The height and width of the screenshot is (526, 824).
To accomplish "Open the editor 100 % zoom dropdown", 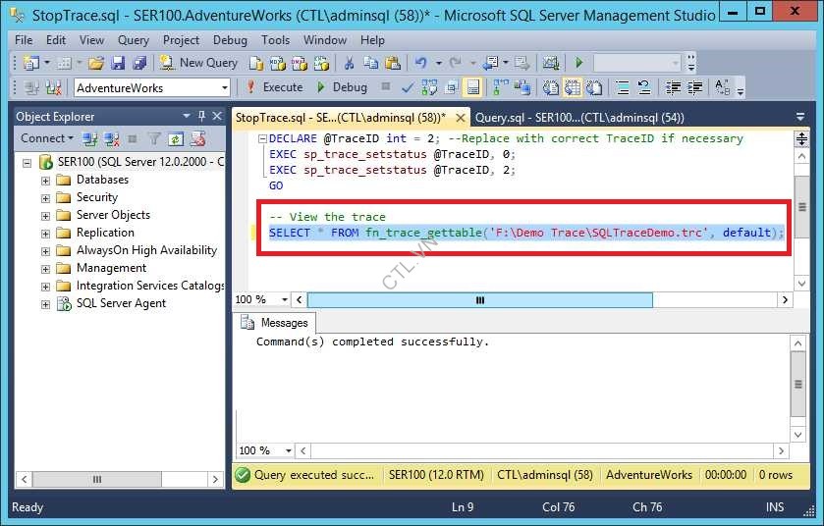I will 285,300.
